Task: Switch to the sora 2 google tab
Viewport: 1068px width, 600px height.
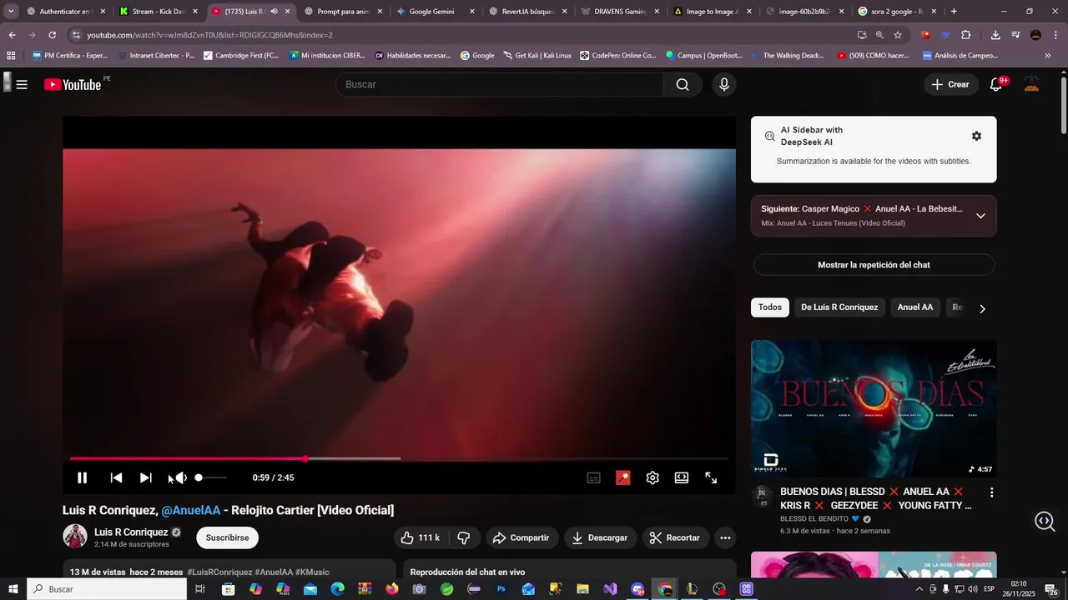Action: 897,12
